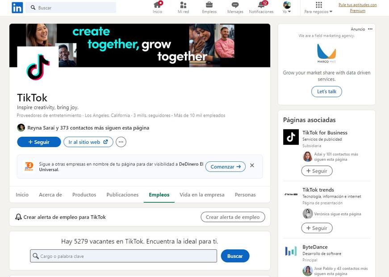Click the TikTok cover banner image
This screenshot has height=277, width=389.
click(x=140, y=46)
